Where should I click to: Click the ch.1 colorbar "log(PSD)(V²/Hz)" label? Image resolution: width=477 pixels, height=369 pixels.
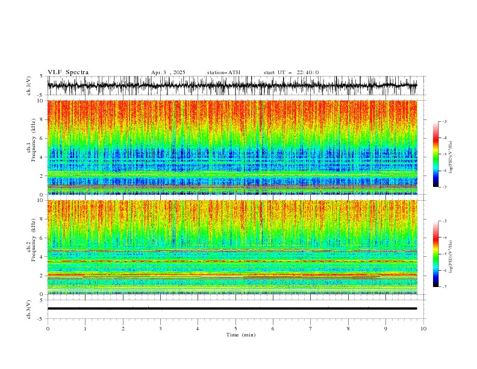pyautogui.click(x=451, y=157)
